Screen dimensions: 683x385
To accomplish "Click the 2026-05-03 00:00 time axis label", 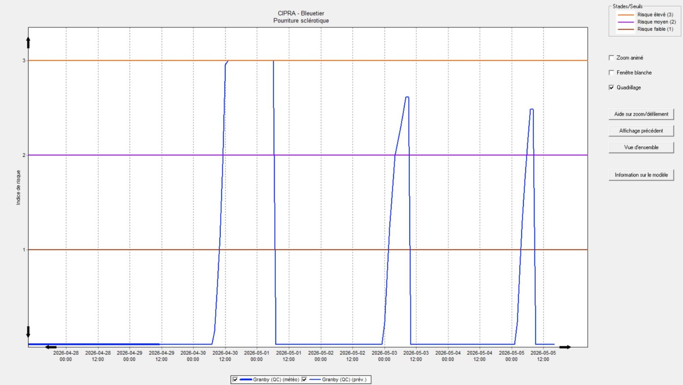I will click(x=384, y=356).
